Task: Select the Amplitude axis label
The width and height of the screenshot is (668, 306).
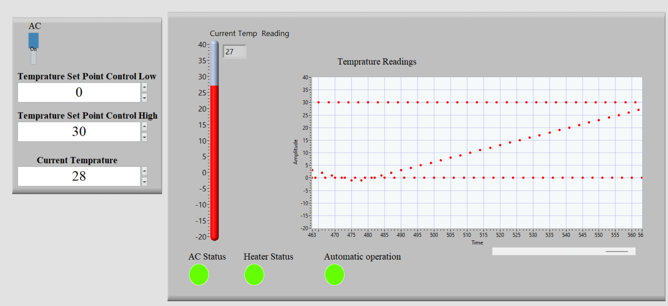Action: (295, 152)
